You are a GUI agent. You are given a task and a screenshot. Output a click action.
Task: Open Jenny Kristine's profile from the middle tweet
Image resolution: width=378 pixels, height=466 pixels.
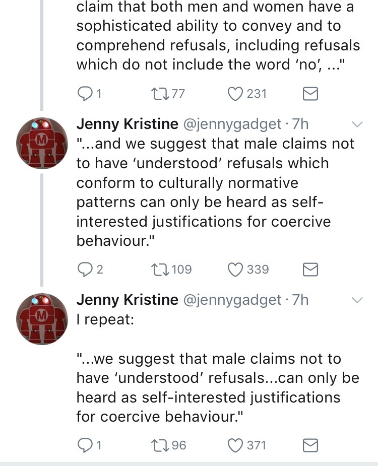coord(127,124)
